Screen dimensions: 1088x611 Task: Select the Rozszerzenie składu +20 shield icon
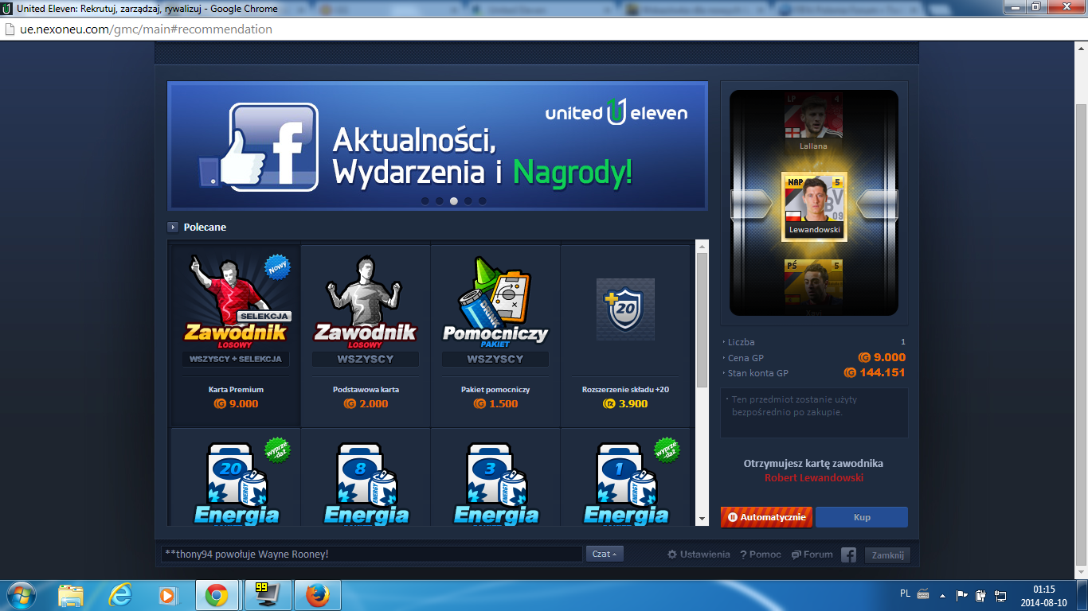click(625, 309)
